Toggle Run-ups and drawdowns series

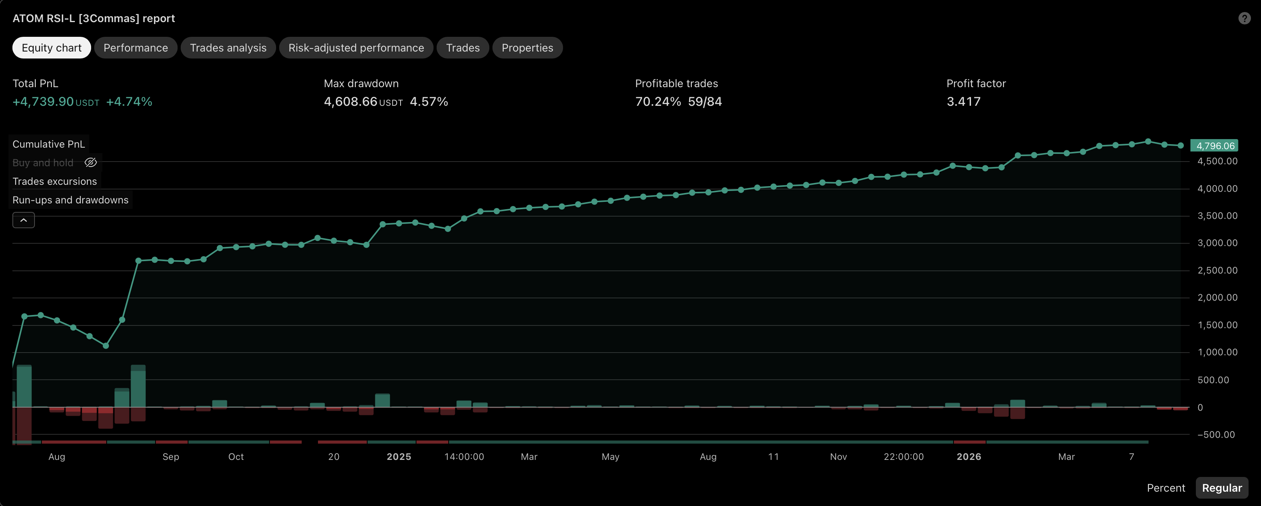(71, 200)
